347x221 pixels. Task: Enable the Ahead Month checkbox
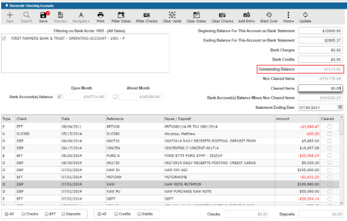115,96
